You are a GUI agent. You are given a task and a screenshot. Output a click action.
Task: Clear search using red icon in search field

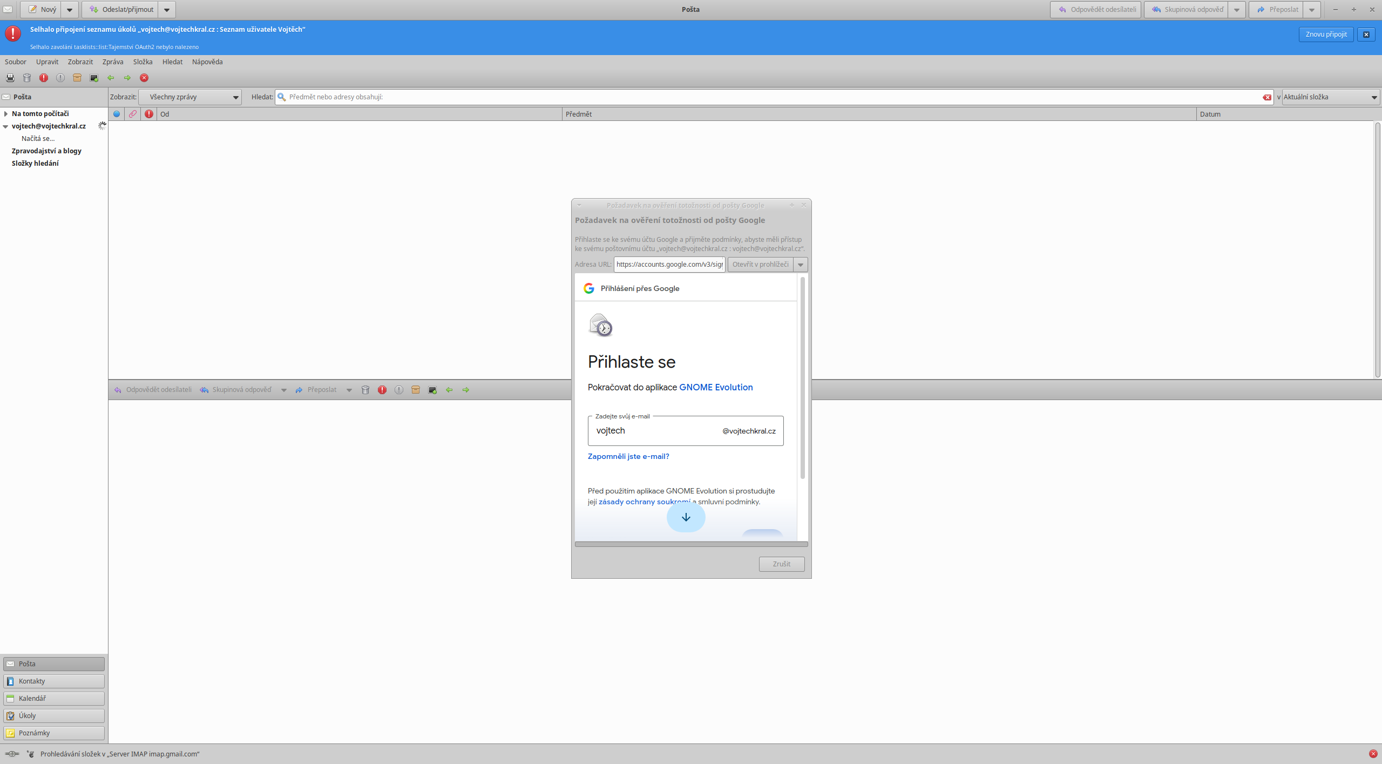[1266, 97]
